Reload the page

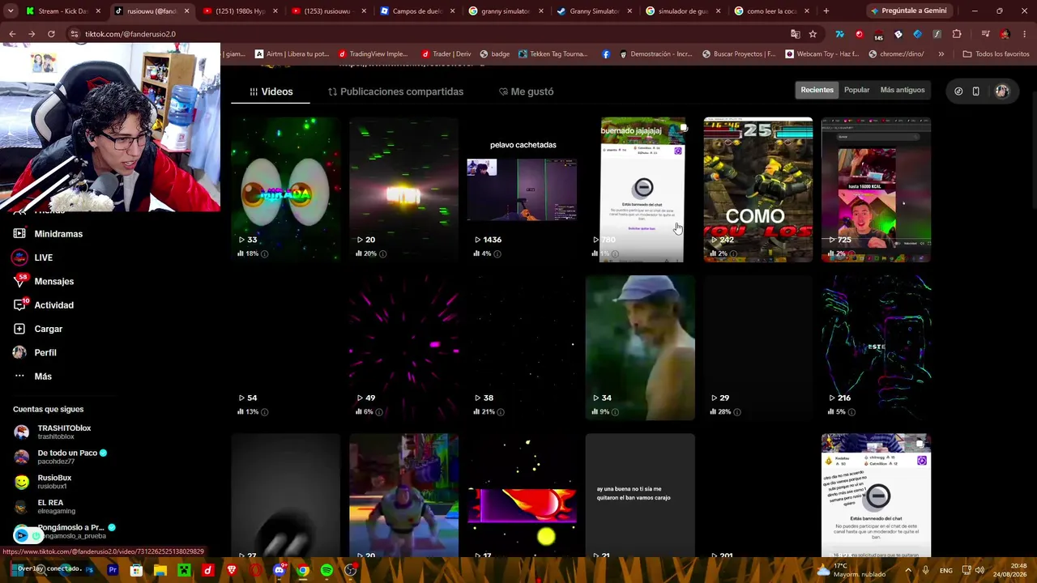click(51, 34)
